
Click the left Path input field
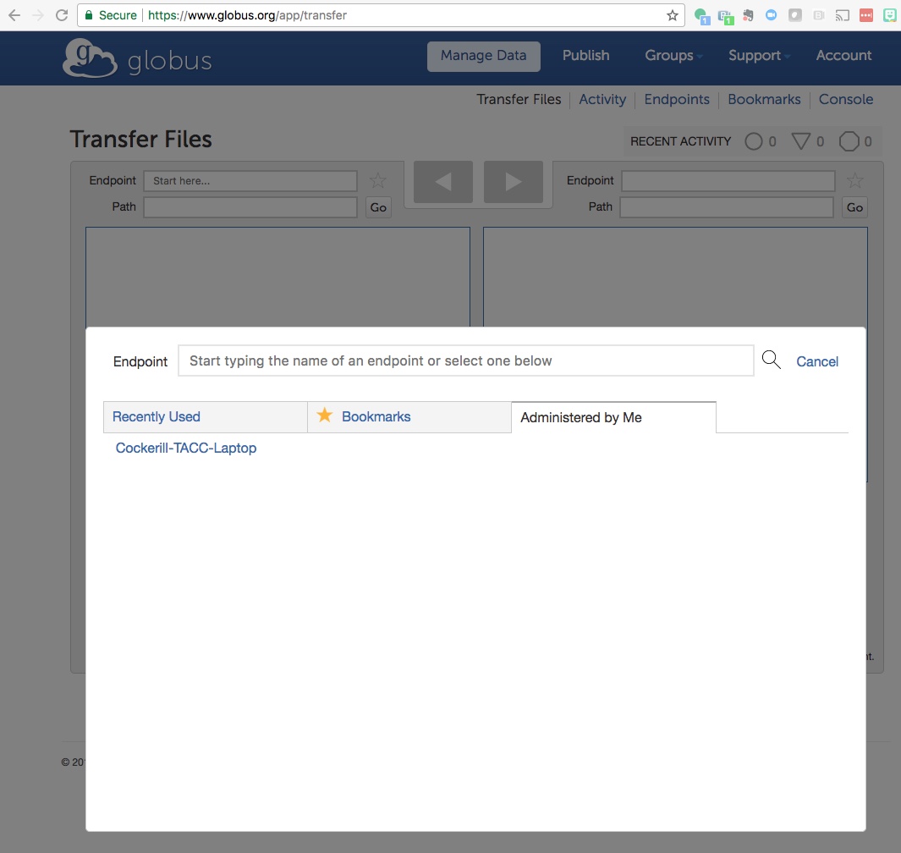pyautogui.click(x=250, y=207)
